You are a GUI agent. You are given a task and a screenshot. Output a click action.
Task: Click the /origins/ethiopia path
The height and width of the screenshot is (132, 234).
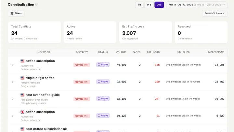[30, 83]
